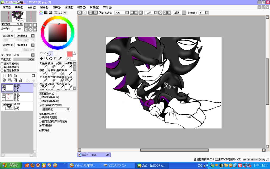The width and height of the screenshot is (270, 169).
Task: Select 透明部分(精確) radio option
Action: (40, 97)
